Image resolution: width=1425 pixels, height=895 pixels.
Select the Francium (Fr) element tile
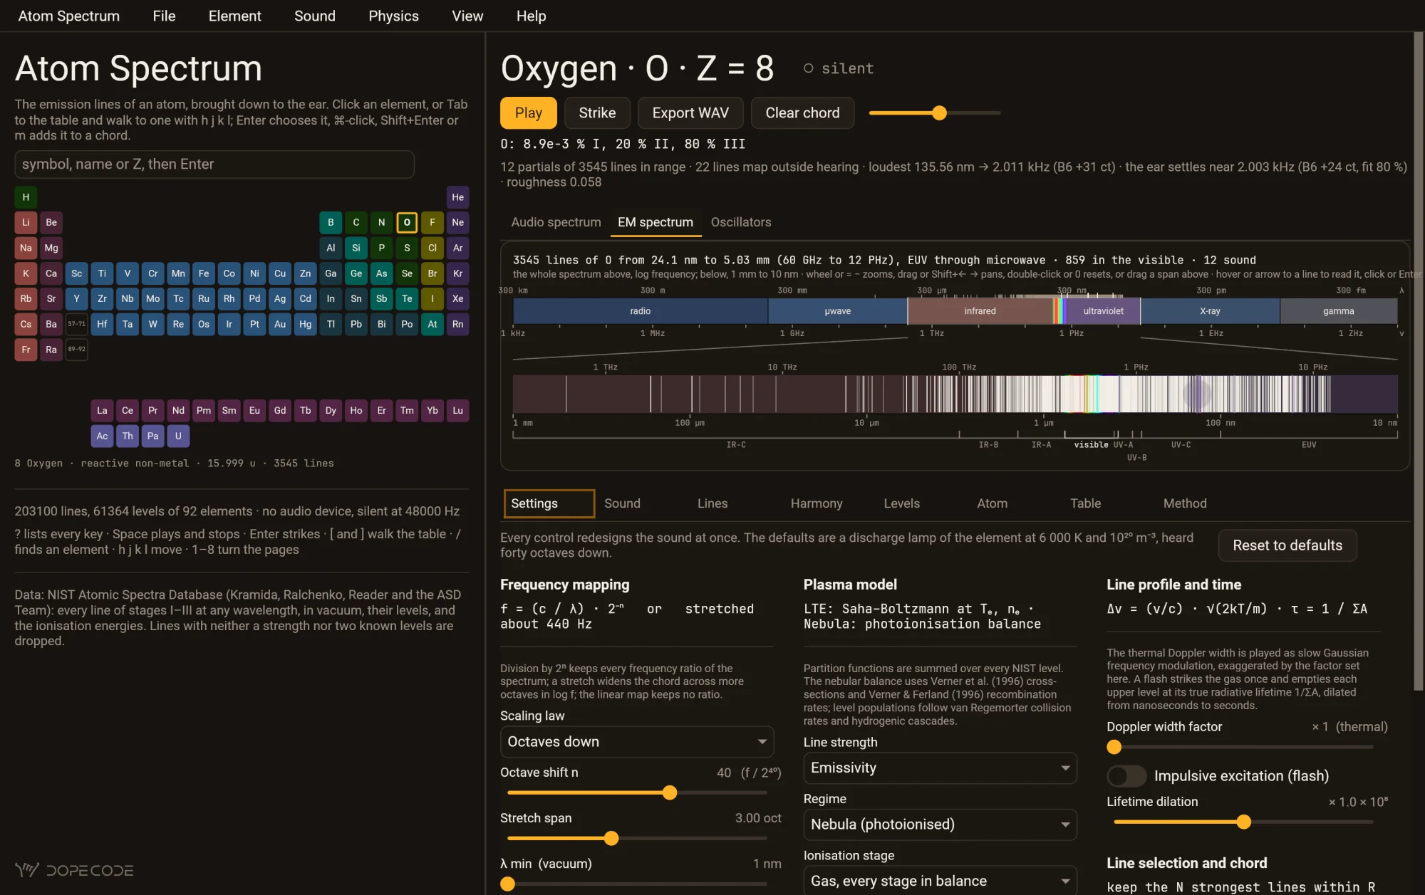tap(26, 350)
